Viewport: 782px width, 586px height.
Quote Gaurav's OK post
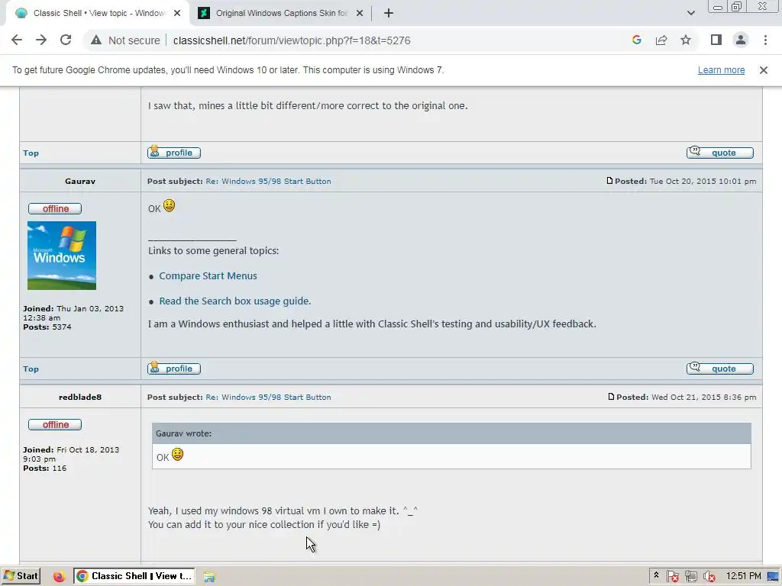click(x=719, y=369)
